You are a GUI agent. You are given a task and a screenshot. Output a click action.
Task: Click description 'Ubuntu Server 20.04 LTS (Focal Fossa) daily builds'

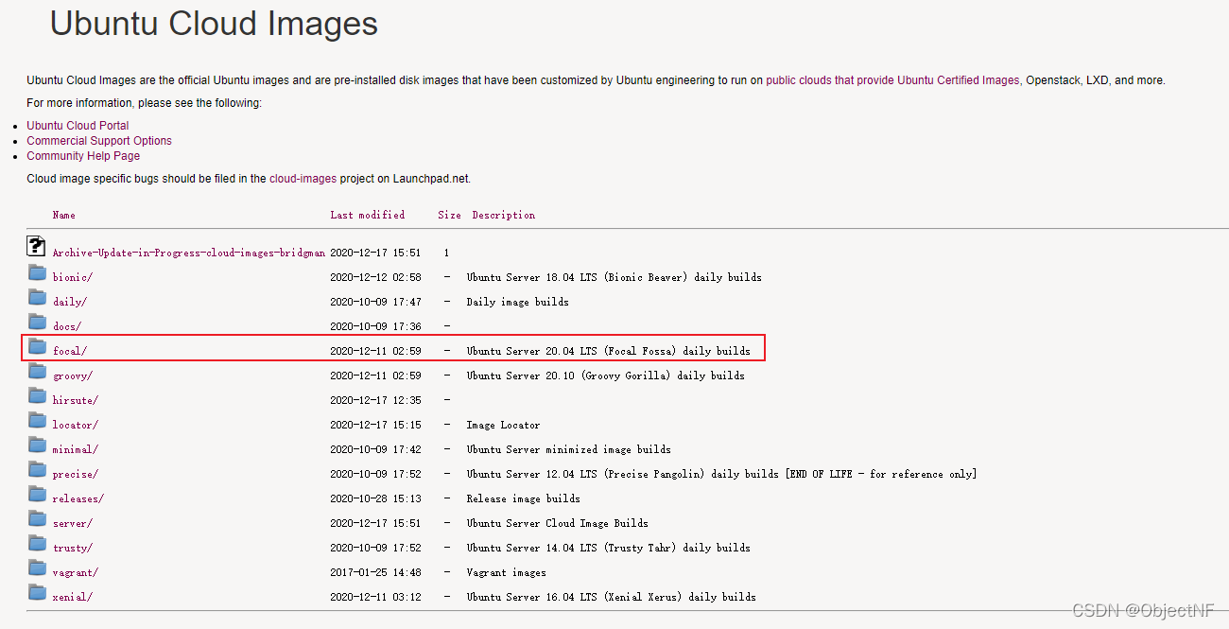tap(608, 351)
